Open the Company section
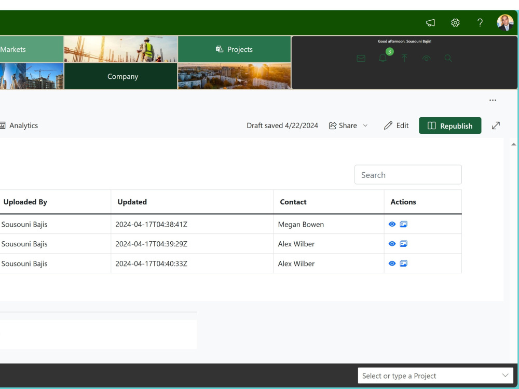This screenshot has height=389, width=519. pos(122,76)
